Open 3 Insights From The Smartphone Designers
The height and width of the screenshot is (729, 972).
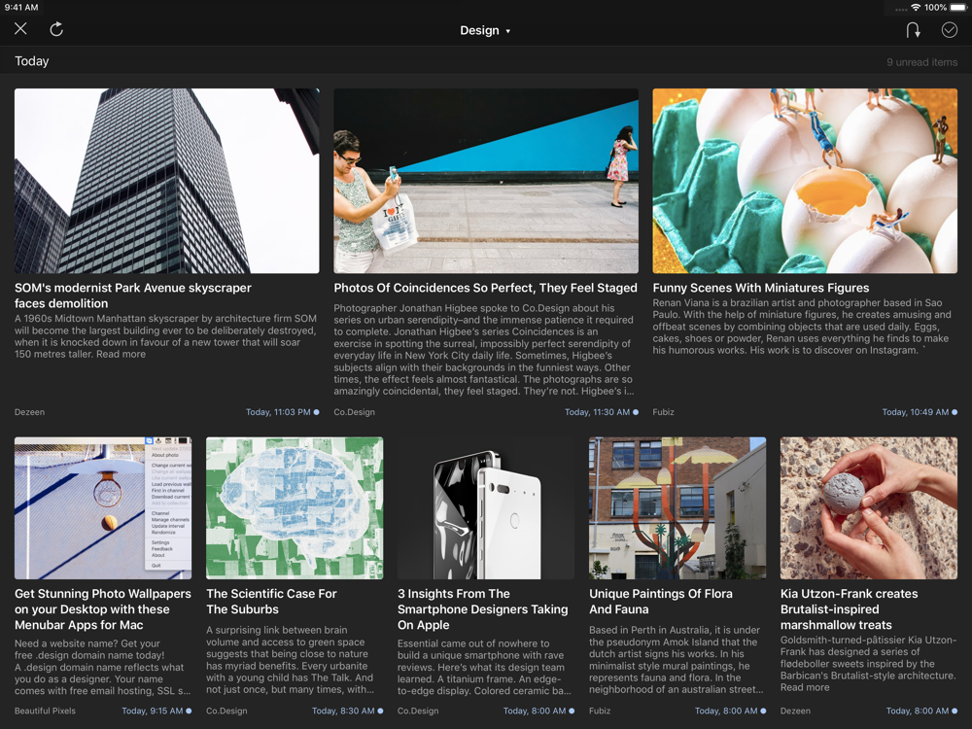coord(483,609)
